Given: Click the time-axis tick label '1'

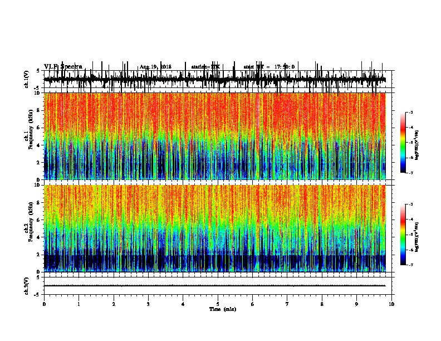Looking at the screenshot, I should 79,304.
